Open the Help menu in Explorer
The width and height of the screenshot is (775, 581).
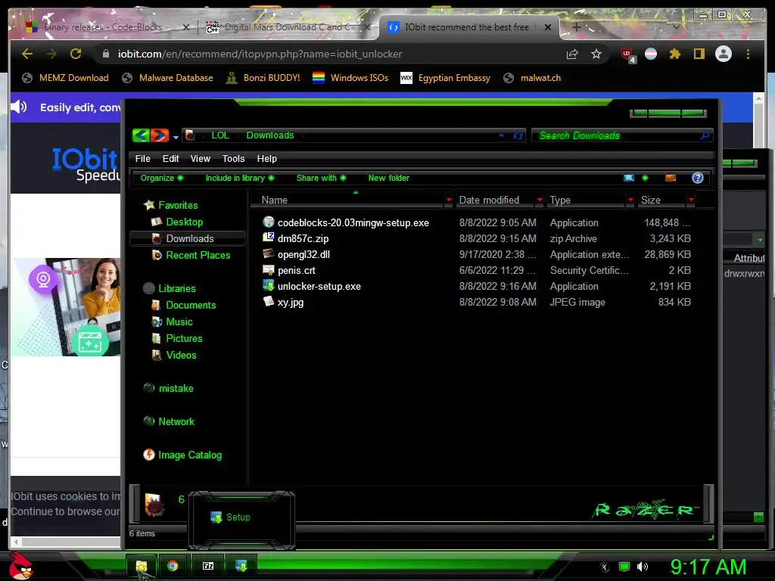click(267, 159)
